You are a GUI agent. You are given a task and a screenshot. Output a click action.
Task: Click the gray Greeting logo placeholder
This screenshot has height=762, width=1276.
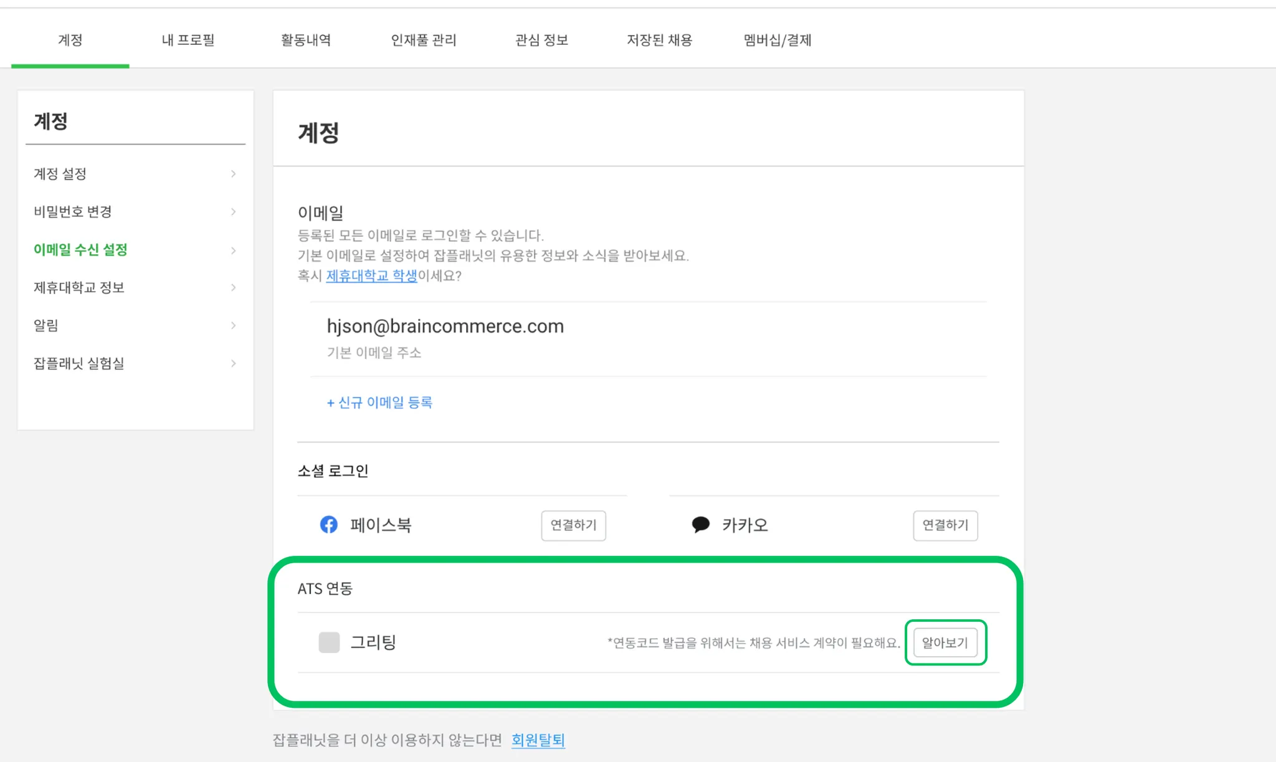coord(329,642)
